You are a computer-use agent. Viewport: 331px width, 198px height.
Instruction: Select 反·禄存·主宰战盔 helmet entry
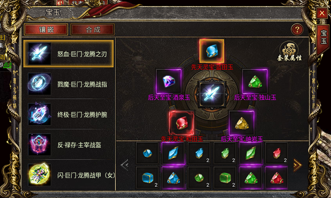68,145
